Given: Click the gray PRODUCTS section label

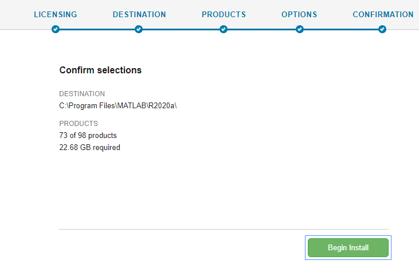Looking at the screenshot, I should (x=79, y=123).
